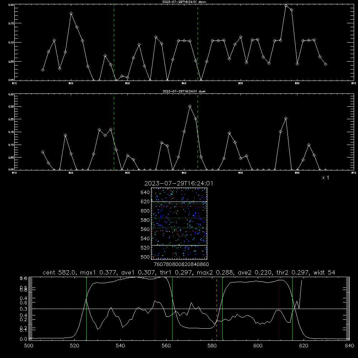Viewport: 358px width, 358px height.
Task: Select the first diamond data point in dawn plot
Action: point(43,70)
